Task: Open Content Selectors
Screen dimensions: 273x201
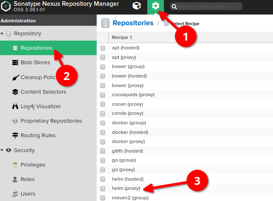Action: click(x=43, y=92)
